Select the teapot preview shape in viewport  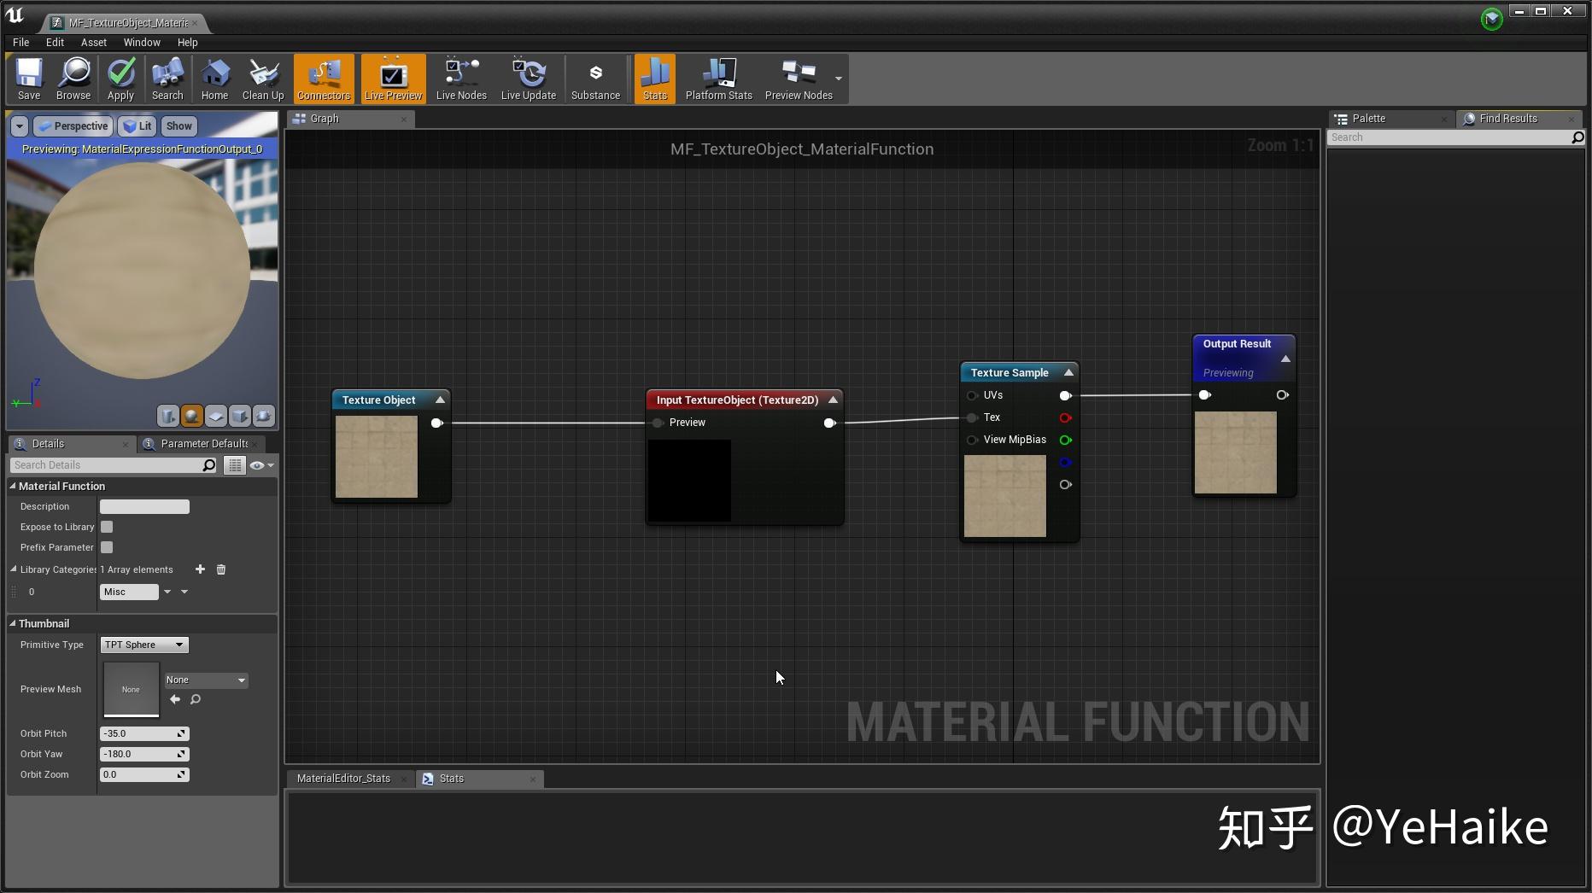point(263,416)
